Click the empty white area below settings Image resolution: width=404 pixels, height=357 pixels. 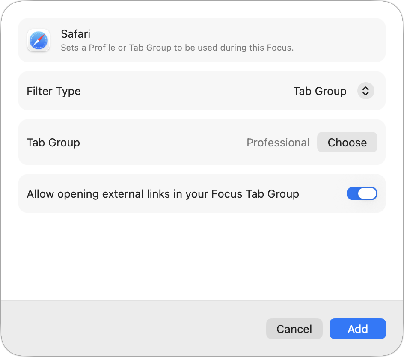201,257
